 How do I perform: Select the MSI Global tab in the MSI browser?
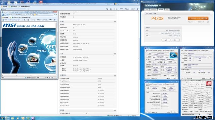(x=11, y=20)
